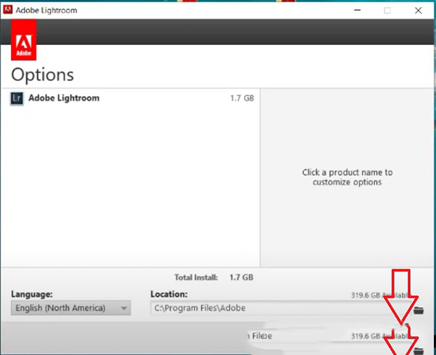Viewport: 436px width, 355px height.
Task: Click the Lr Lightroom product icon
Action: 16,99
